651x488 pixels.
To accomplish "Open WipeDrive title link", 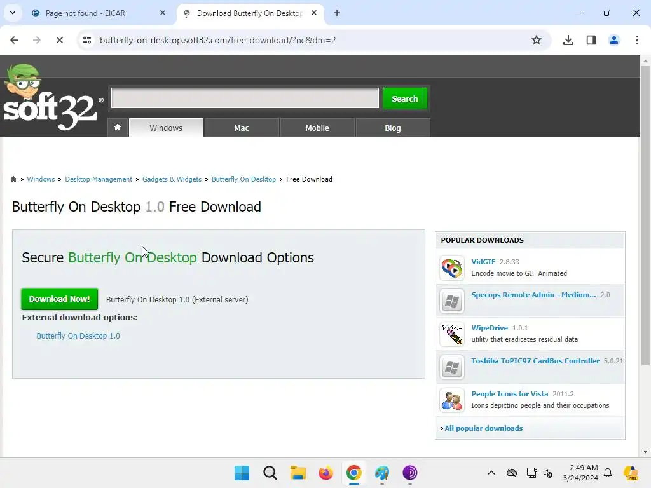I will (490, 328).
